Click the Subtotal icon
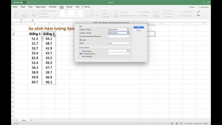The width and height of the screenshot is (222, 125). 164,16
